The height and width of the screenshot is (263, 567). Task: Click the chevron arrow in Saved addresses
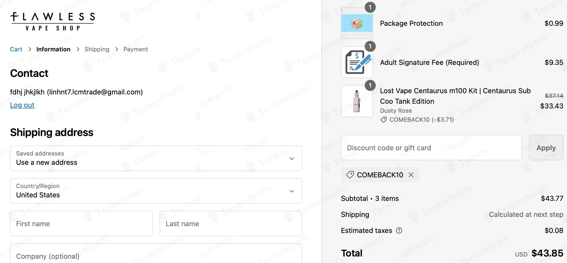tap(292, 159)
